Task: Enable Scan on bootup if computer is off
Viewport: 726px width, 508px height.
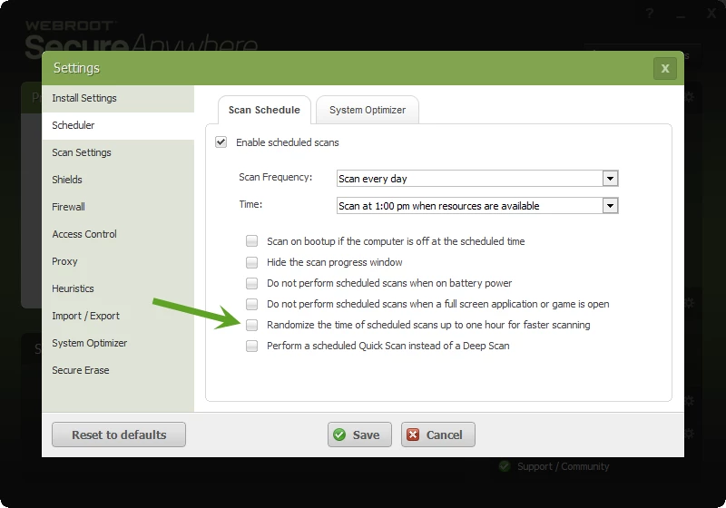Action: 252,241
